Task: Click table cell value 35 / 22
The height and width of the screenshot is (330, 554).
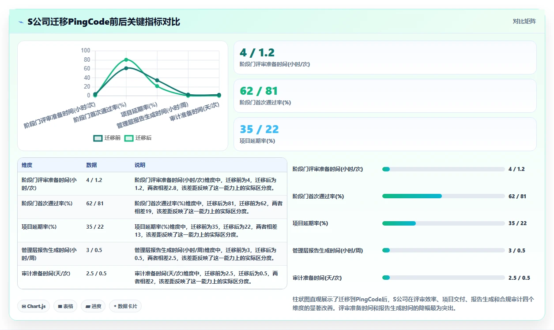Action: 95,226
